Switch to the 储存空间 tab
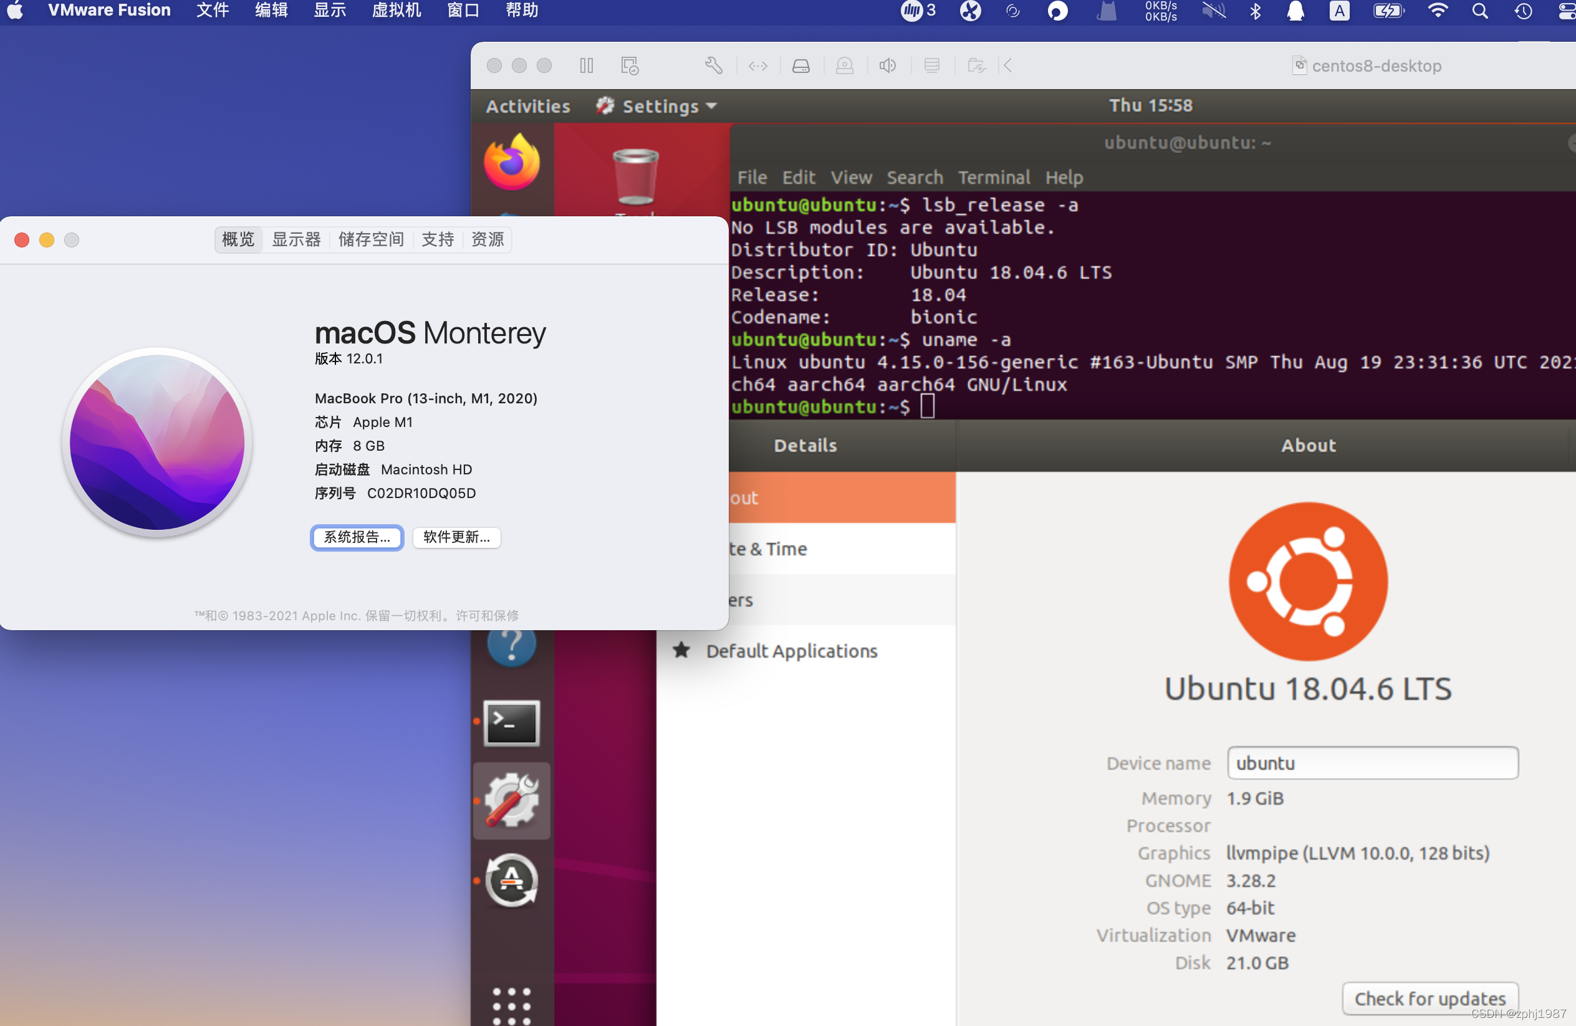This screenshot has height=1026, width=1576. coord(371,239)
